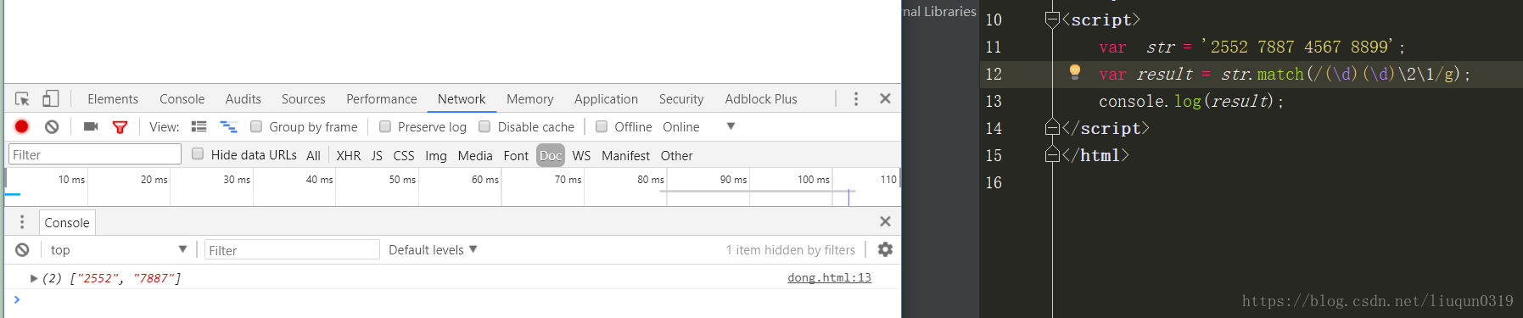Stop recording with the red record button
Image resolution: width=1523 pixels, height=318 pixels.
tap(22, 126)
